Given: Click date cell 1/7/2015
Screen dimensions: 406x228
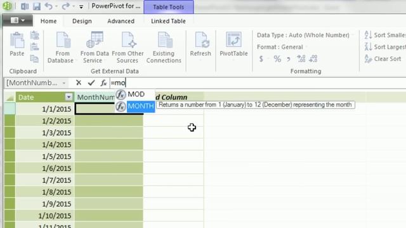Looking at the screenshot, I should [x=45, y=180].
